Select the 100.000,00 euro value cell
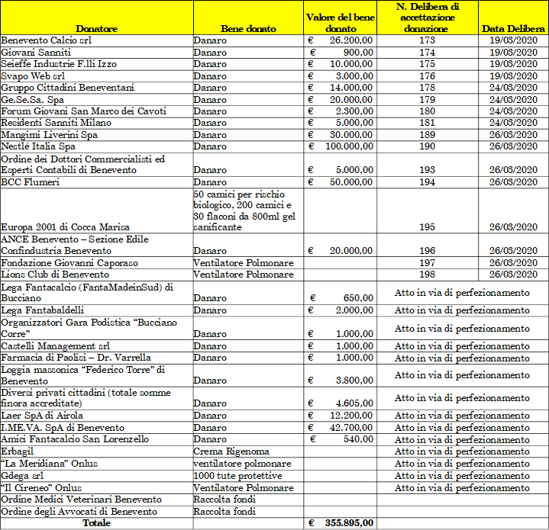Viewport: 549px width, 530px height. [x=340, y=146]
